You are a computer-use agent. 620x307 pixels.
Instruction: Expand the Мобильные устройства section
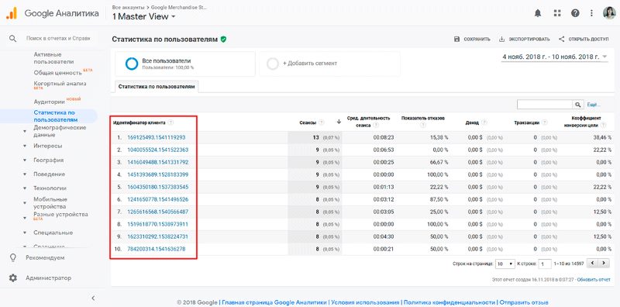tap(25, 203)
